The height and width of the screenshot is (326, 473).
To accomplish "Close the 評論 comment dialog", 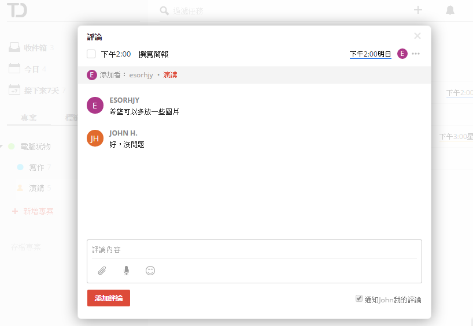I will (x=417, y=36).
